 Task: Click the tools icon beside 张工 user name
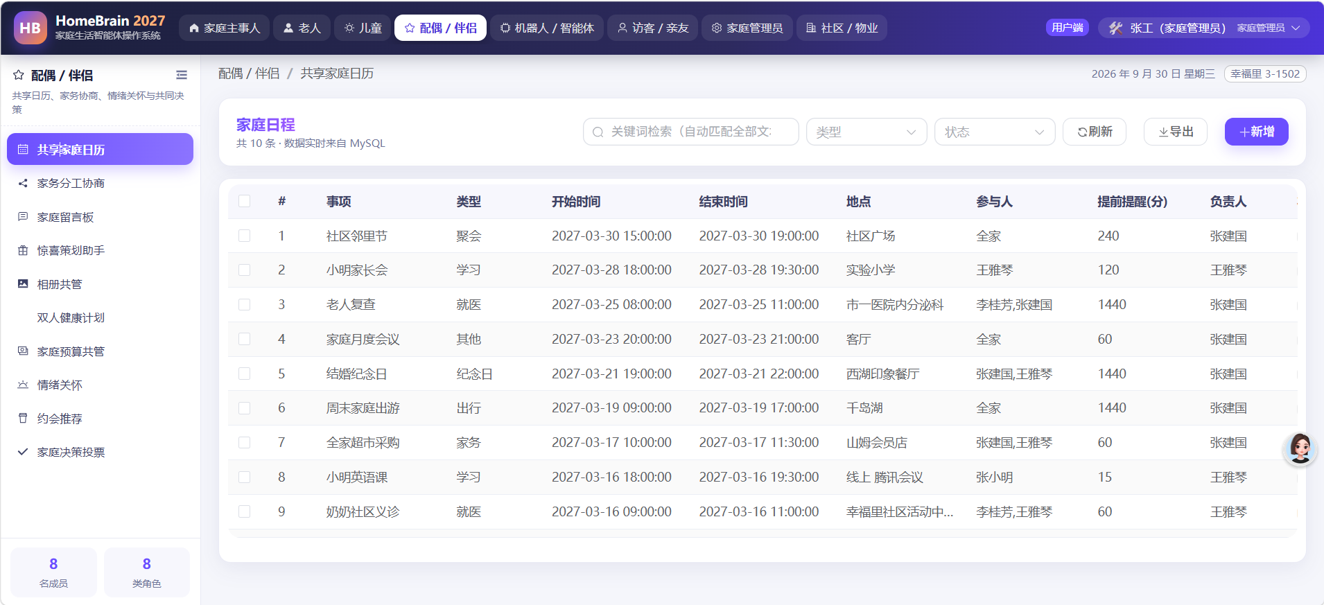(x=1115, y=28)
